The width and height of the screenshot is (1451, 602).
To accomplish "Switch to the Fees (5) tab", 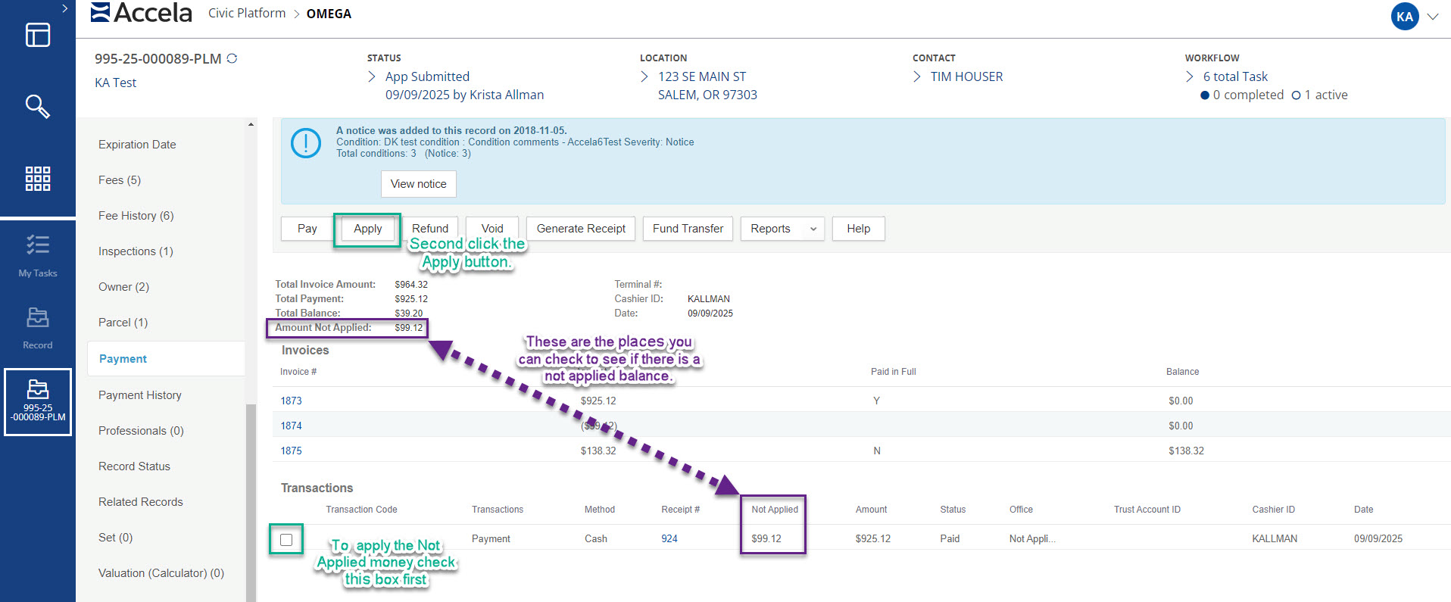I will (x=120, y=180).
